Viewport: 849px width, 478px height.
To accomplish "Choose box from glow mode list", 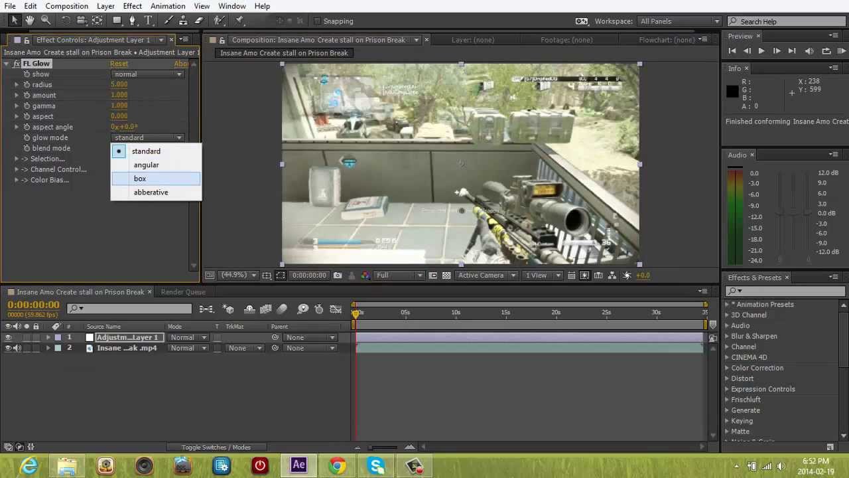I will pyautogui.click(x=156, y=179).
